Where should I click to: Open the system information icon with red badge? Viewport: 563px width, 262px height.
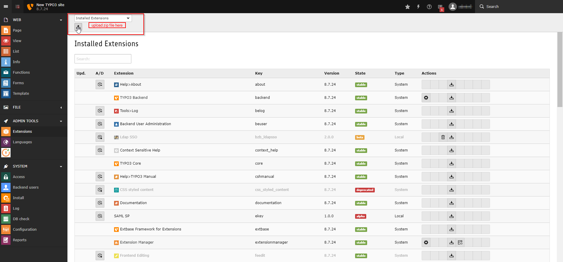440,7
